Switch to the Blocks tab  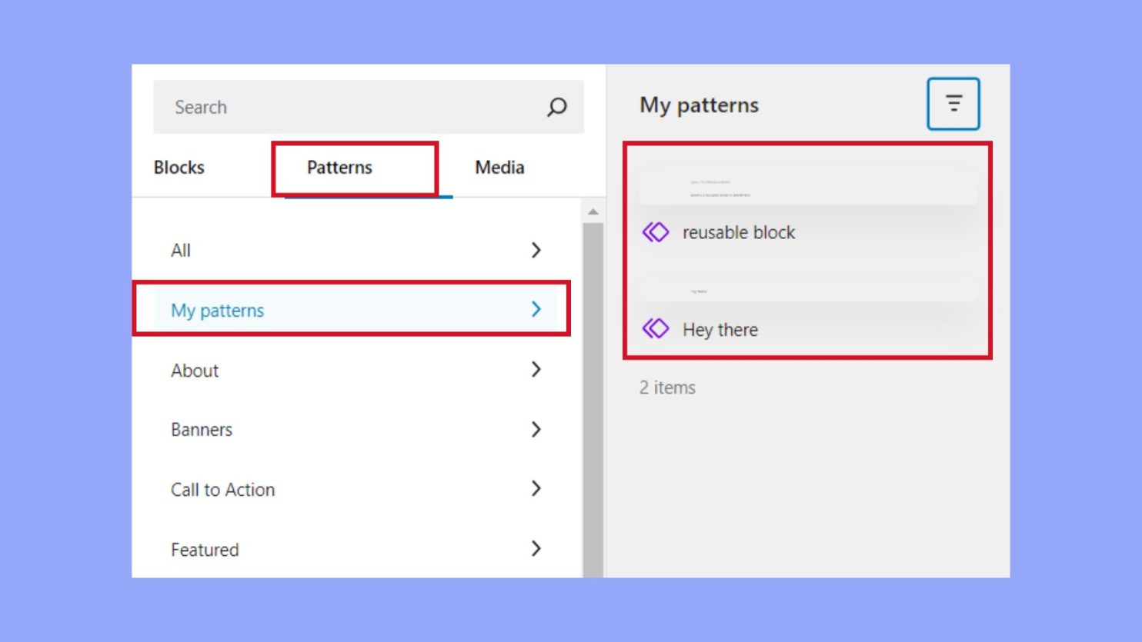click(x=179, y=167)
